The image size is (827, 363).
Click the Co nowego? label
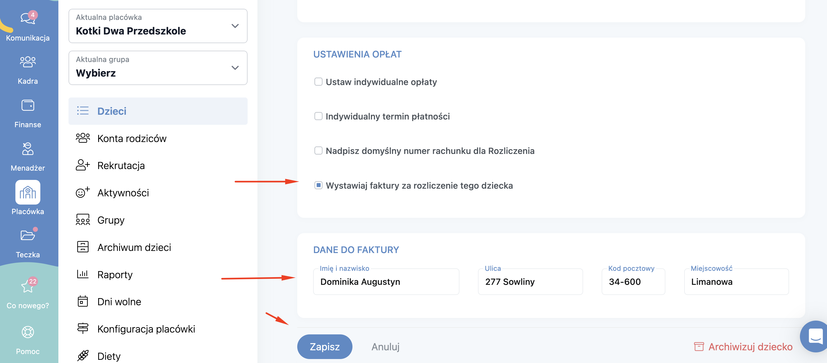tap(28, 305)
